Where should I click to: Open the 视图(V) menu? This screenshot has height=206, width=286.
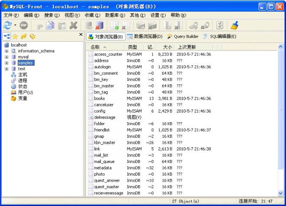pos(72,15)
